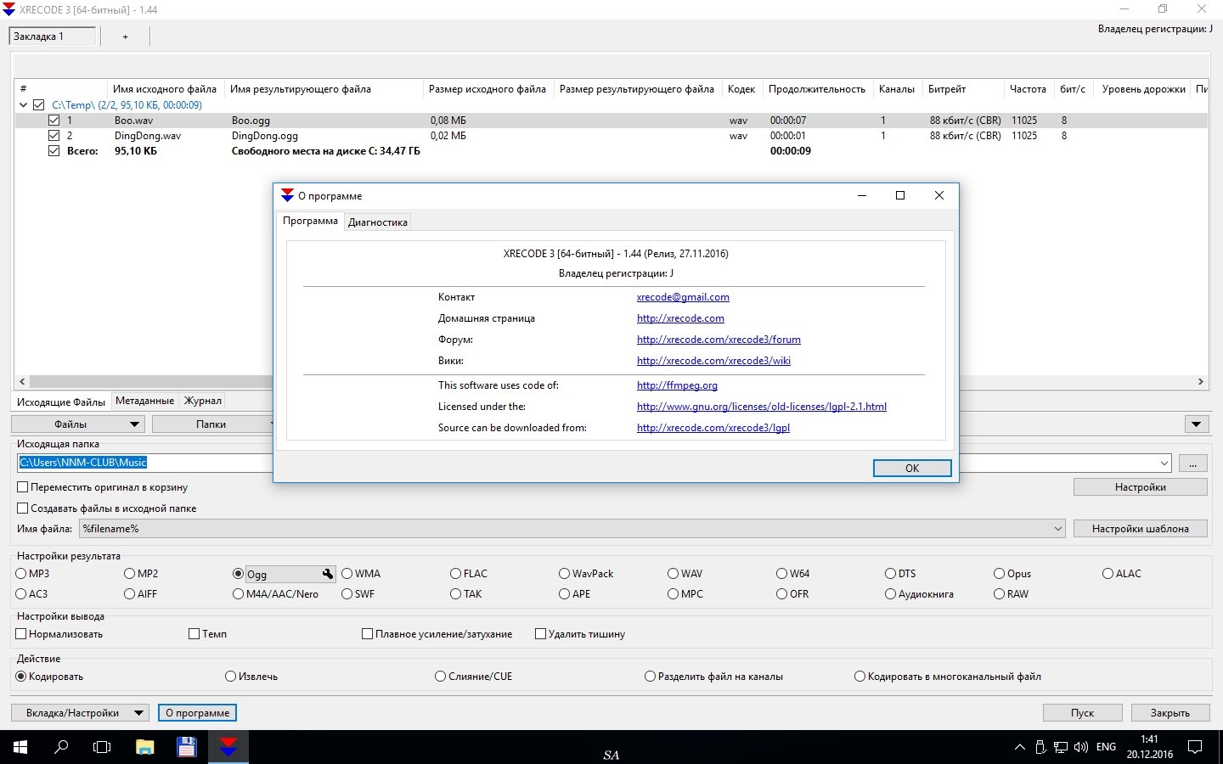Collapse the C:\Temp\ folder group
The width and height of the screenshot is (1223, 764).
point(23,105)
